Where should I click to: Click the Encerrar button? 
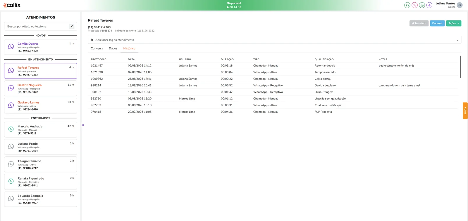coord(437,23)
